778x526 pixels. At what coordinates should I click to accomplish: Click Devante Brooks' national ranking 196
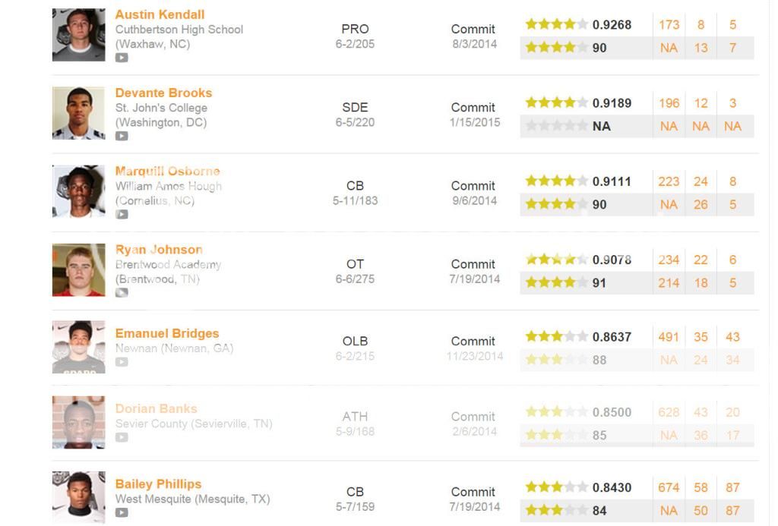tap(669, 103)
